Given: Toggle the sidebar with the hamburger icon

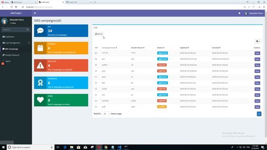Looking at the screenshot, I should click(35, 13).
